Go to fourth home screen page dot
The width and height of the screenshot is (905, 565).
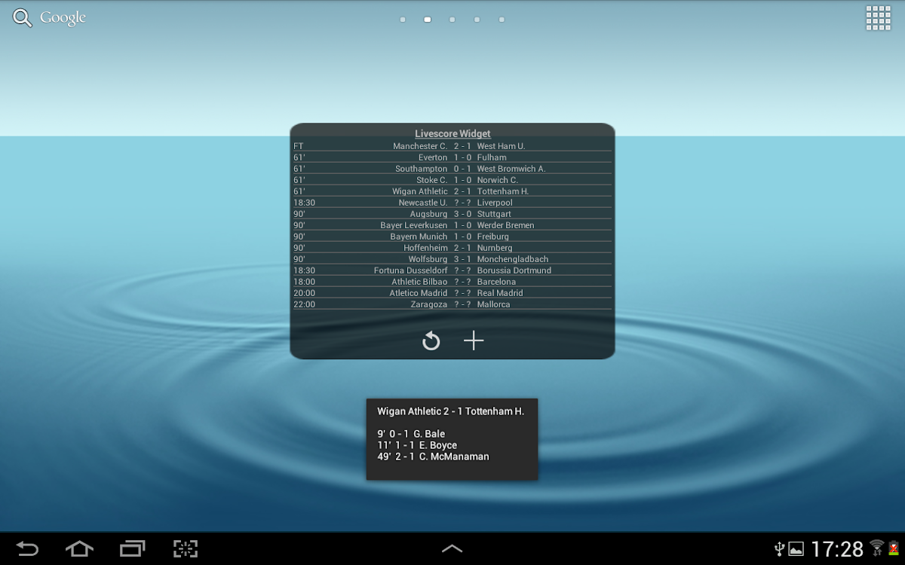477,20
